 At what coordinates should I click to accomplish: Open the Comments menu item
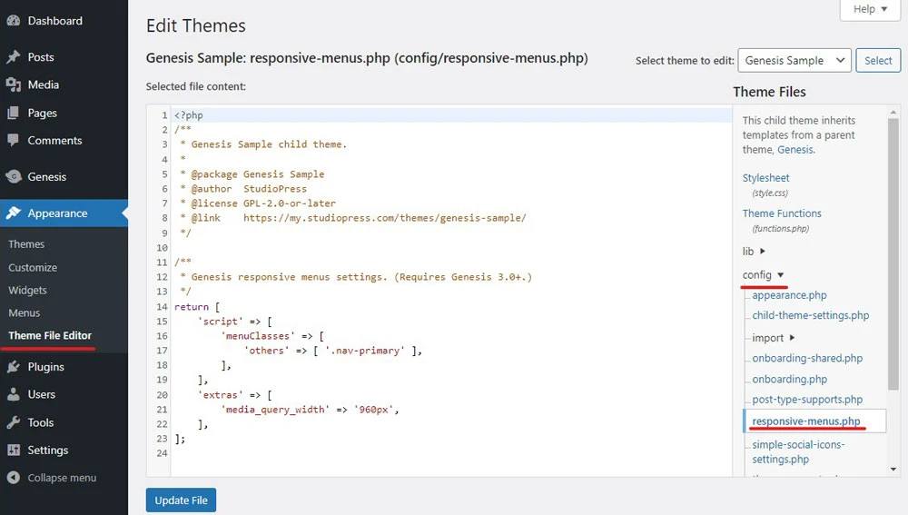pyautogui.click(x=55, y=140)
